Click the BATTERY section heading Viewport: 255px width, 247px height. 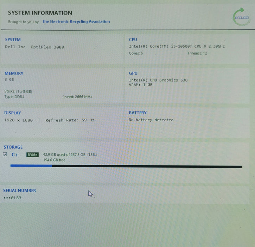[x=138, y=113]
